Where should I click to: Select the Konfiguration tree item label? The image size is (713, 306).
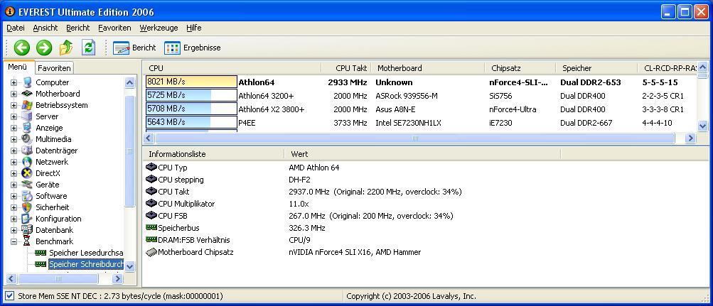pyautogui.click(x=58, y=219)
